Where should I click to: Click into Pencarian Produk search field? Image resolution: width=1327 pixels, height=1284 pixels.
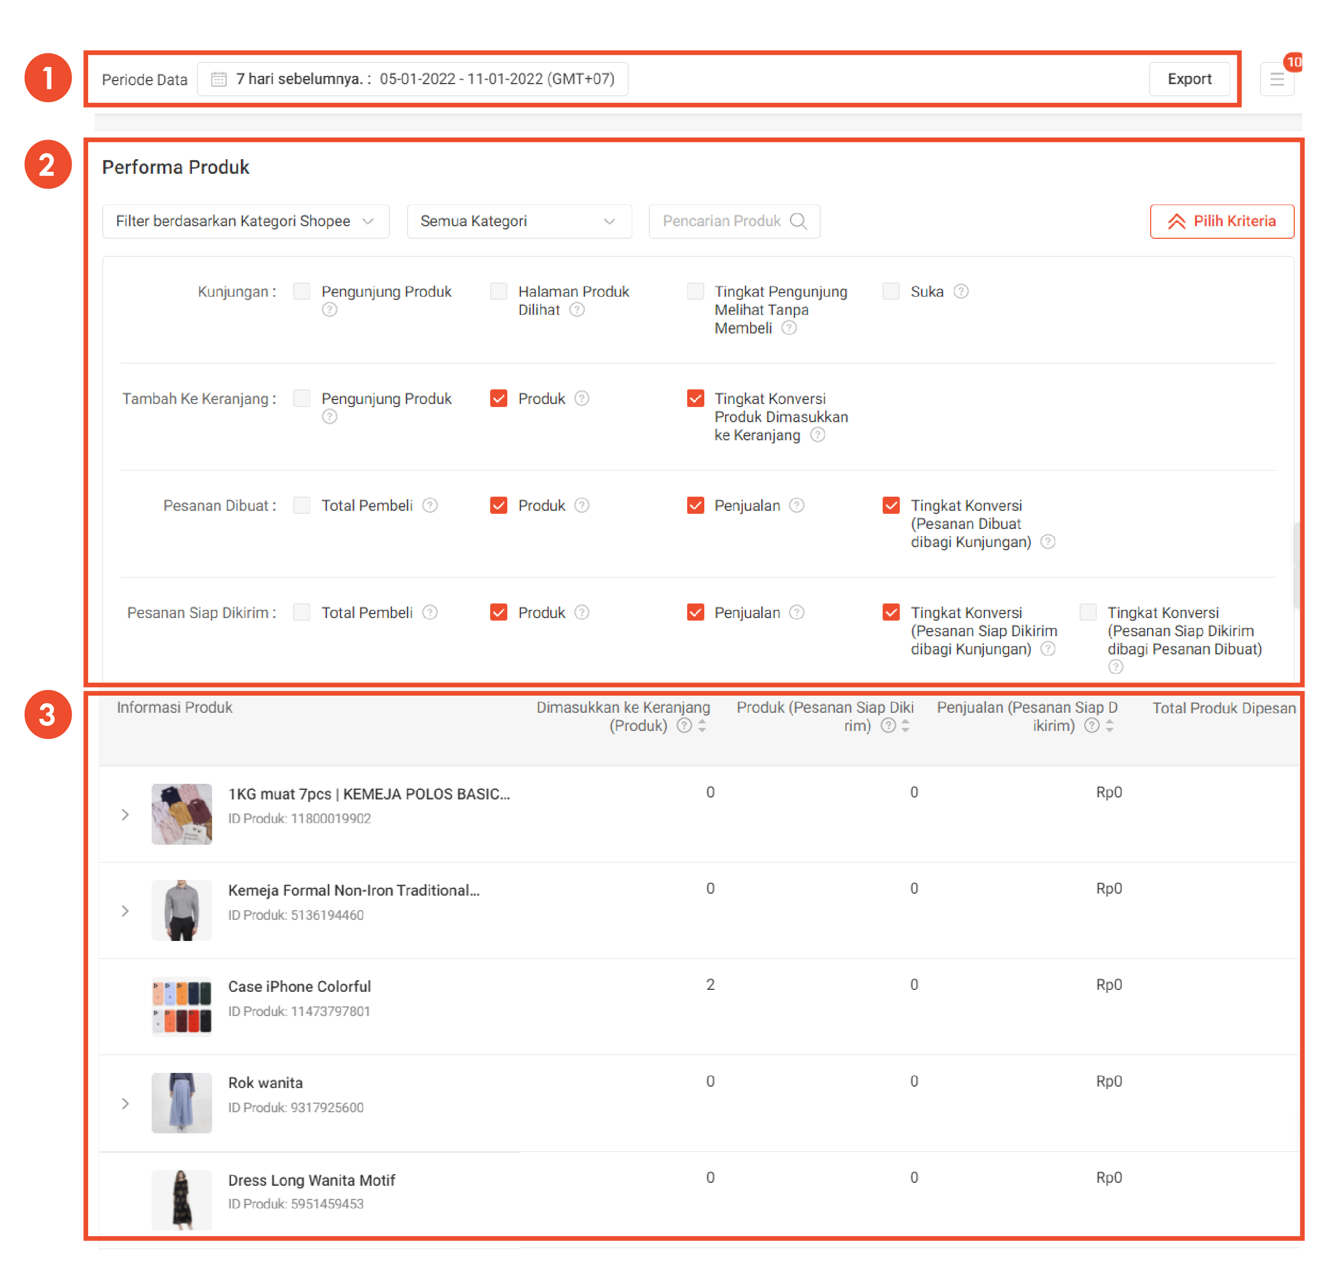[721, 221]
